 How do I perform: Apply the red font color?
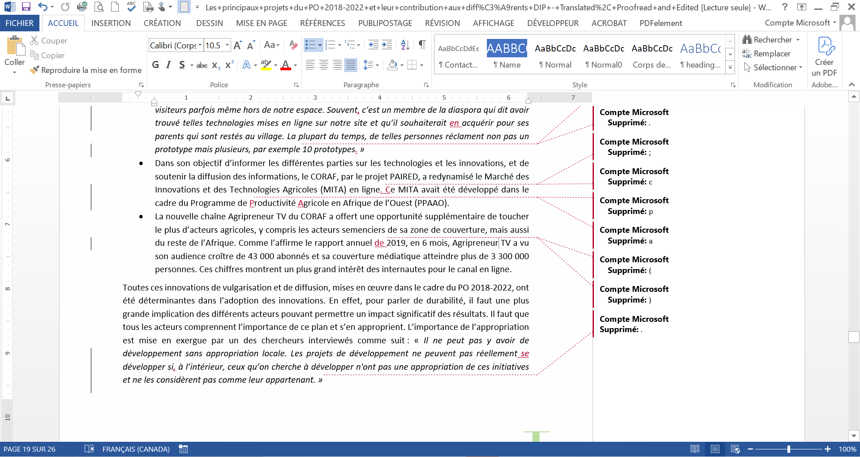pyautogui.click(x=286, y=65)
